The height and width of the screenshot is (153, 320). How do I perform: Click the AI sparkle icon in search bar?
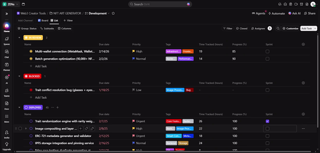[188, 4]
